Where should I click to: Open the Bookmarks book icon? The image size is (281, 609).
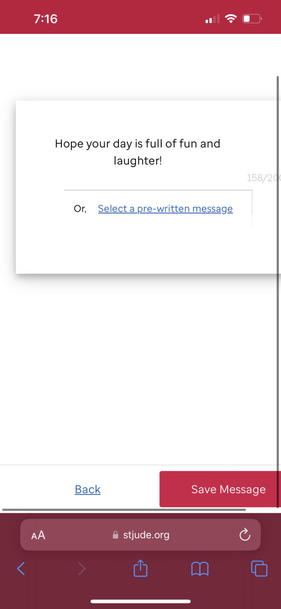[200, 569]
